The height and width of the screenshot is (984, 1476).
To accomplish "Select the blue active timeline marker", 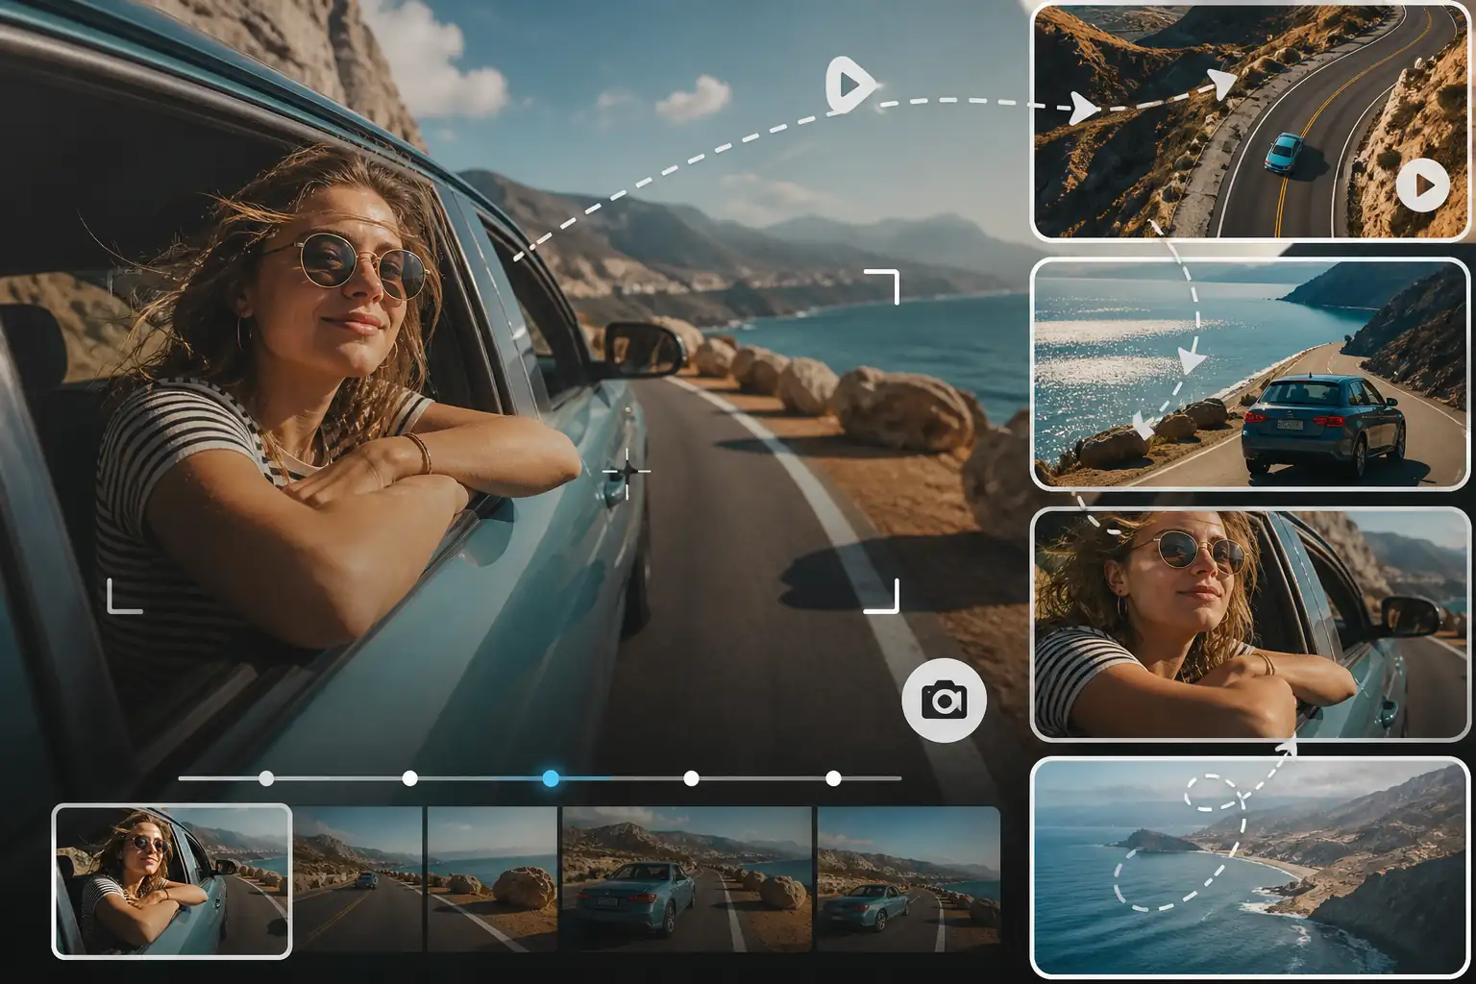I will click(x=551, y=778).
